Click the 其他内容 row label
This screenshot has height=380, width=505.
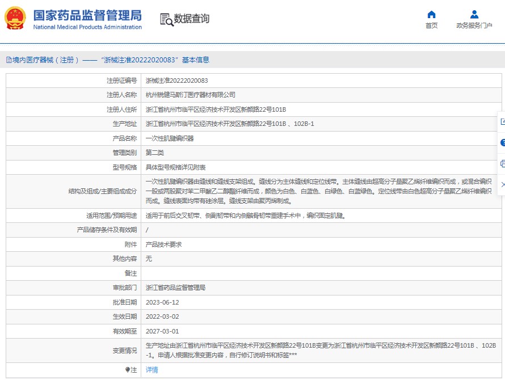coord(125,259)
